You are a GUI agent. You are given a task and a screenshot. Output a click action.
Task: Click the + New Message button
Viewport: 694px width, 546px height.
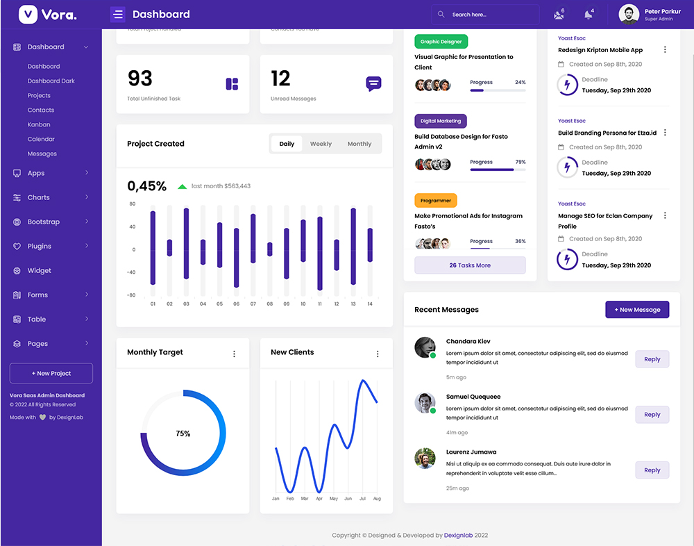click(x=637, y=310)
